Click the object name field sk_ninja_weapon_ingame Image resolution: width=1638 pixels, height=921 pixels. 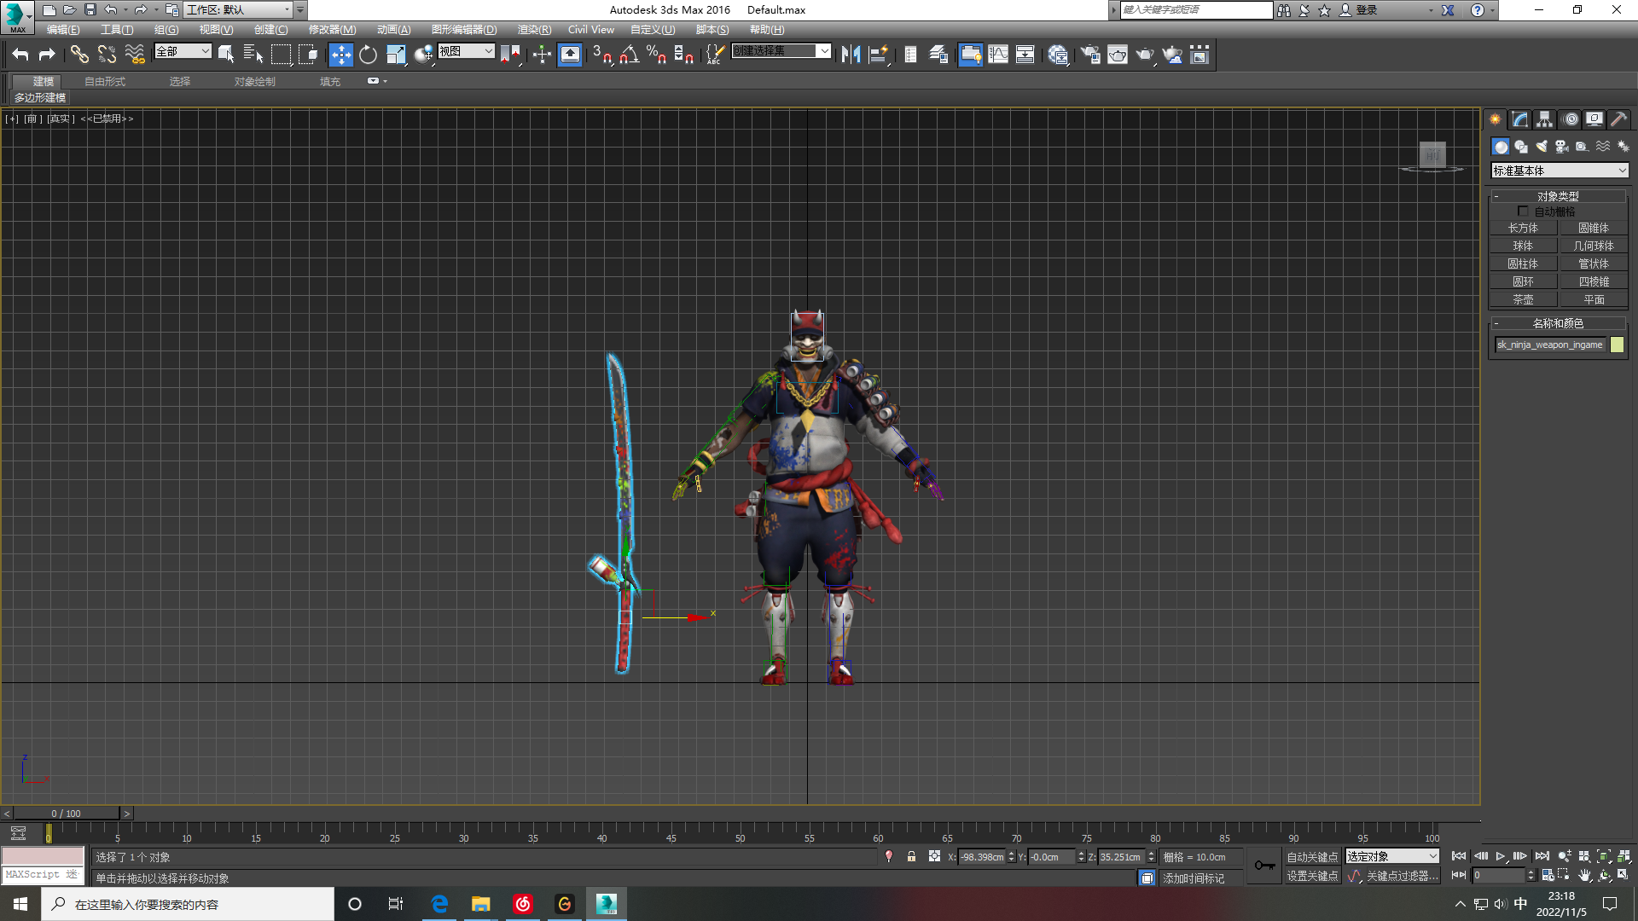coord(1550,345)
